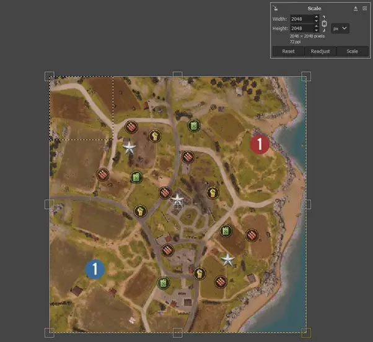Viewport: 373px width, 342px height.
Task: Open the px unit dropdown
Action: coord(340,28)
